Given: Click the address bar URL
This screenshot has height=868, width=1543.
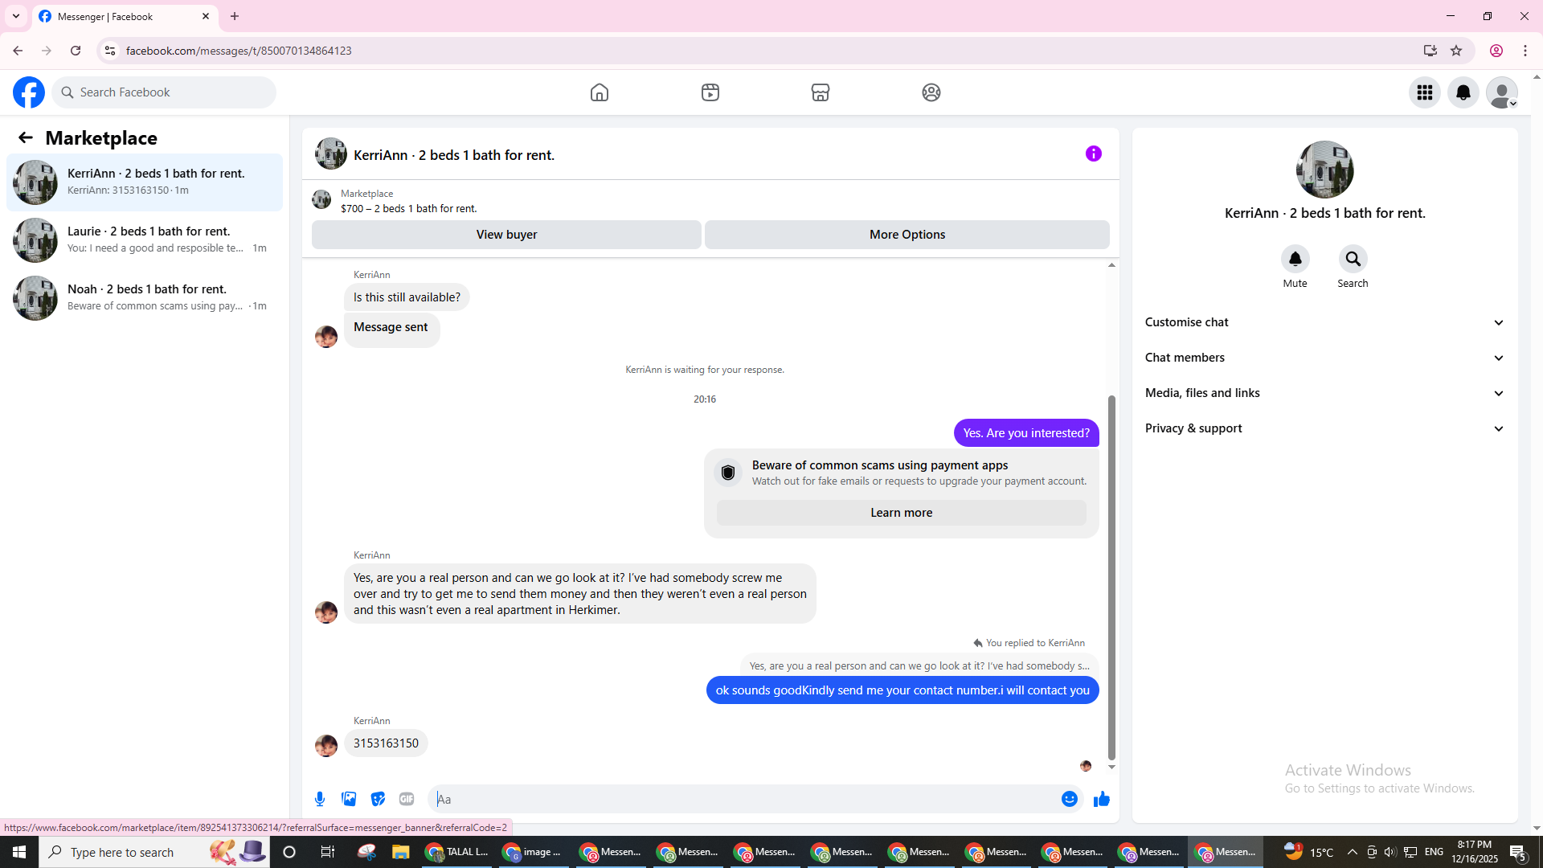Looking at the screenshot, I should click(x=239, y=51).
